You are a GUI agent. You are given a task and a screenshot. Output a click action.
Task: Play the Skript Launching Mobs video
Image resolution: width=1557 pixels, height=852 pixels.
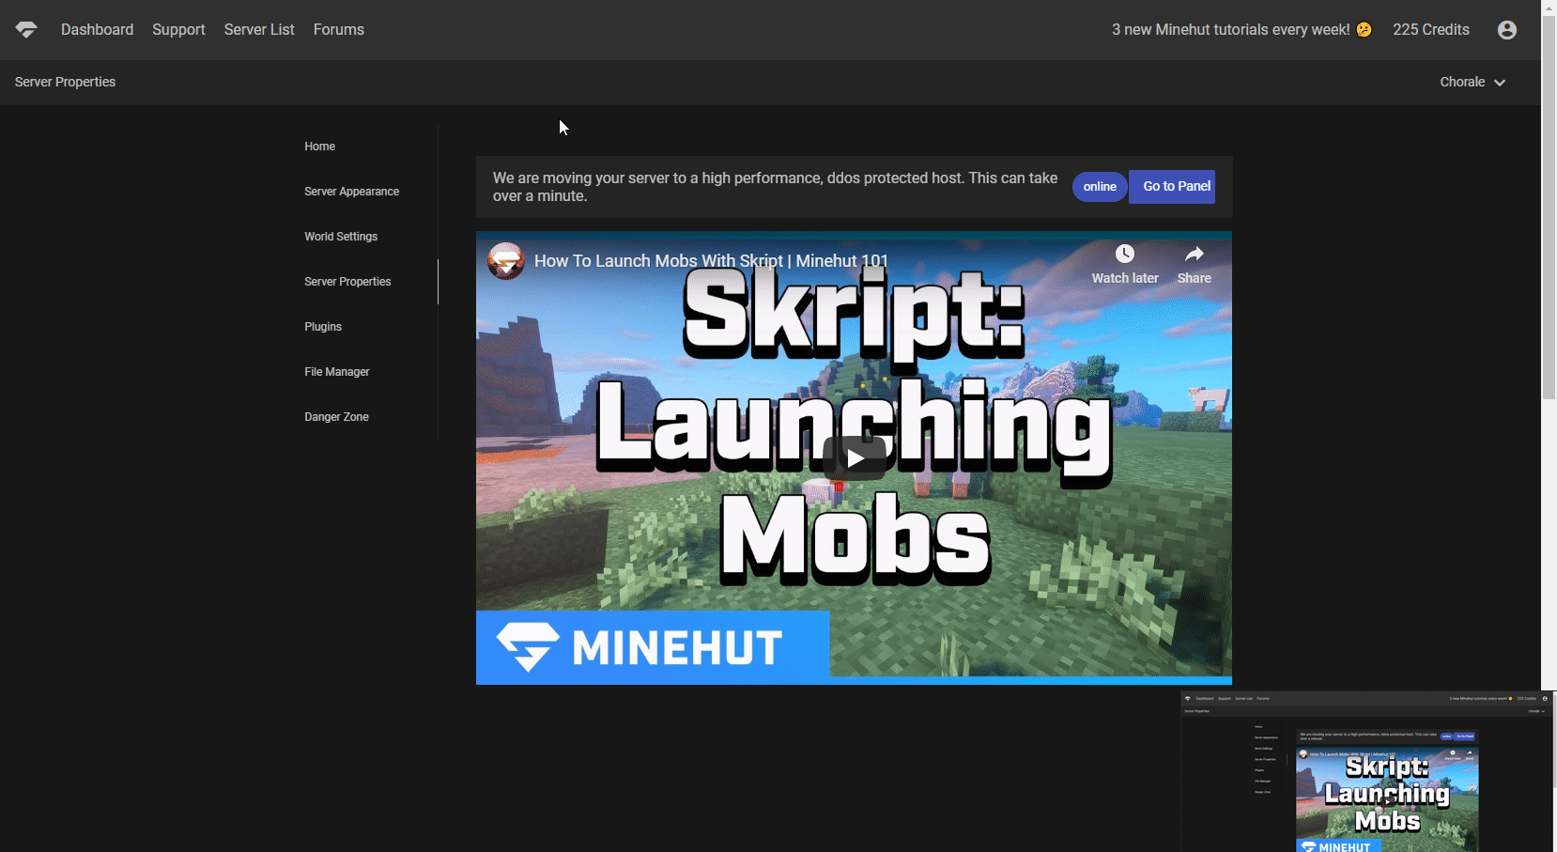tap(855, 458)
